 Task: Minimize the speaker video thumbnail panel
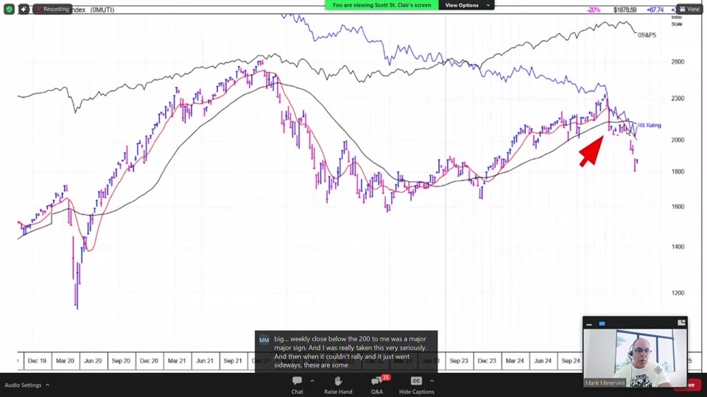(x=589, y=323)
